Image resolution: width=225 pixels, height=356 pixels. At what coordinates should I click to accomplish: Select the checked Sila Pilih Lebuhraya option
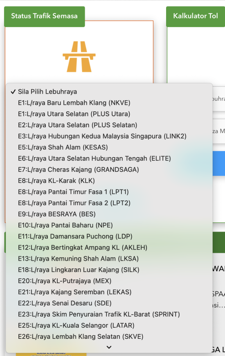coord(109,92)
